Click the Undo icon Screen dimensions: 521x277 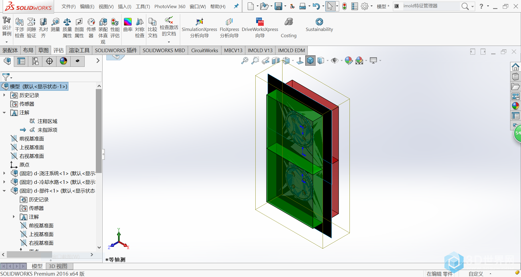(x=316, y=6)
